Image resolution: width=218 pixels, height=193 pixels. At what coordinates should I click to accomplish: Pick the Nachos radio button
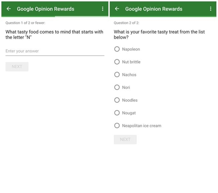tap(117, 75)
